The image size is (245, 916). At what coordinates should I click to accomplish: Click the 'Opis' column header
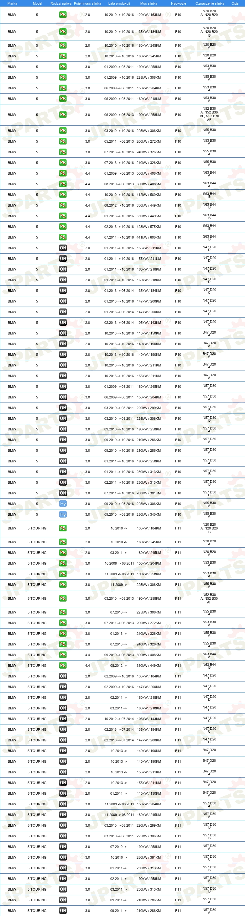235,3
